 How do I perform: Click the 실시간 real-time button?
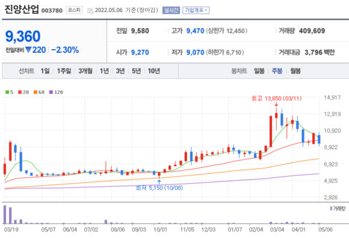171,10
